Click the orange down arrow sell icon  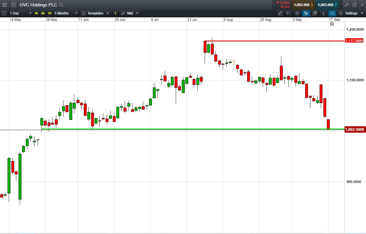tap(312, 5)
